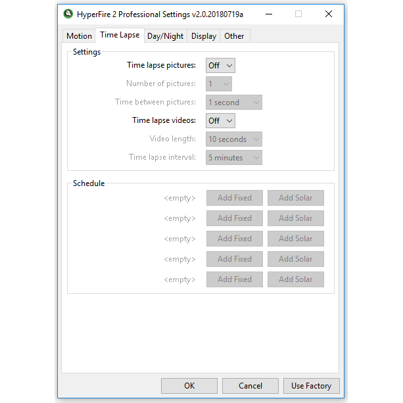Confirm settings with the OK button
Screen dimensions: 403x403
point(189,386)
